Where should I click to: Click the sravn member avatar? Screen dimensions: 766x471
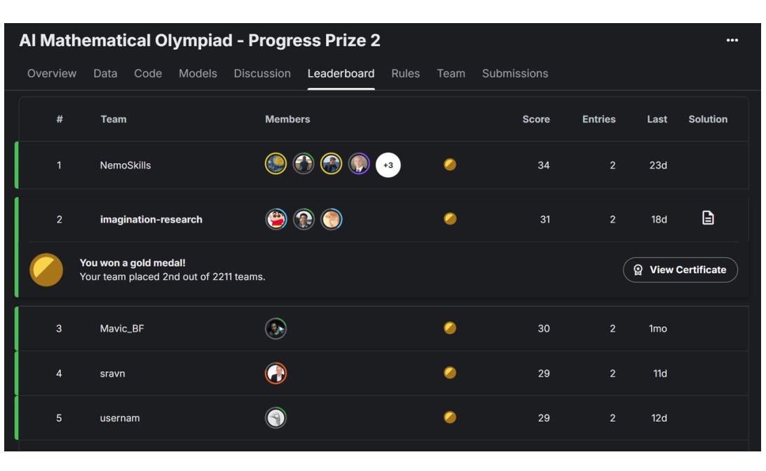point(275,374)
